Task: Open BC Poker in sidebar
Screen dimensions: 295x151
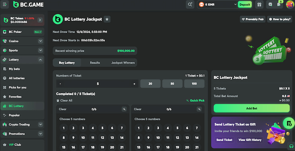Action: click(22, 32)
